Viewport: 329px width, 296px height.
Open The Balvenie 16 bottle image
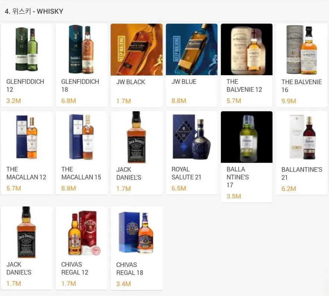point(302,50)
